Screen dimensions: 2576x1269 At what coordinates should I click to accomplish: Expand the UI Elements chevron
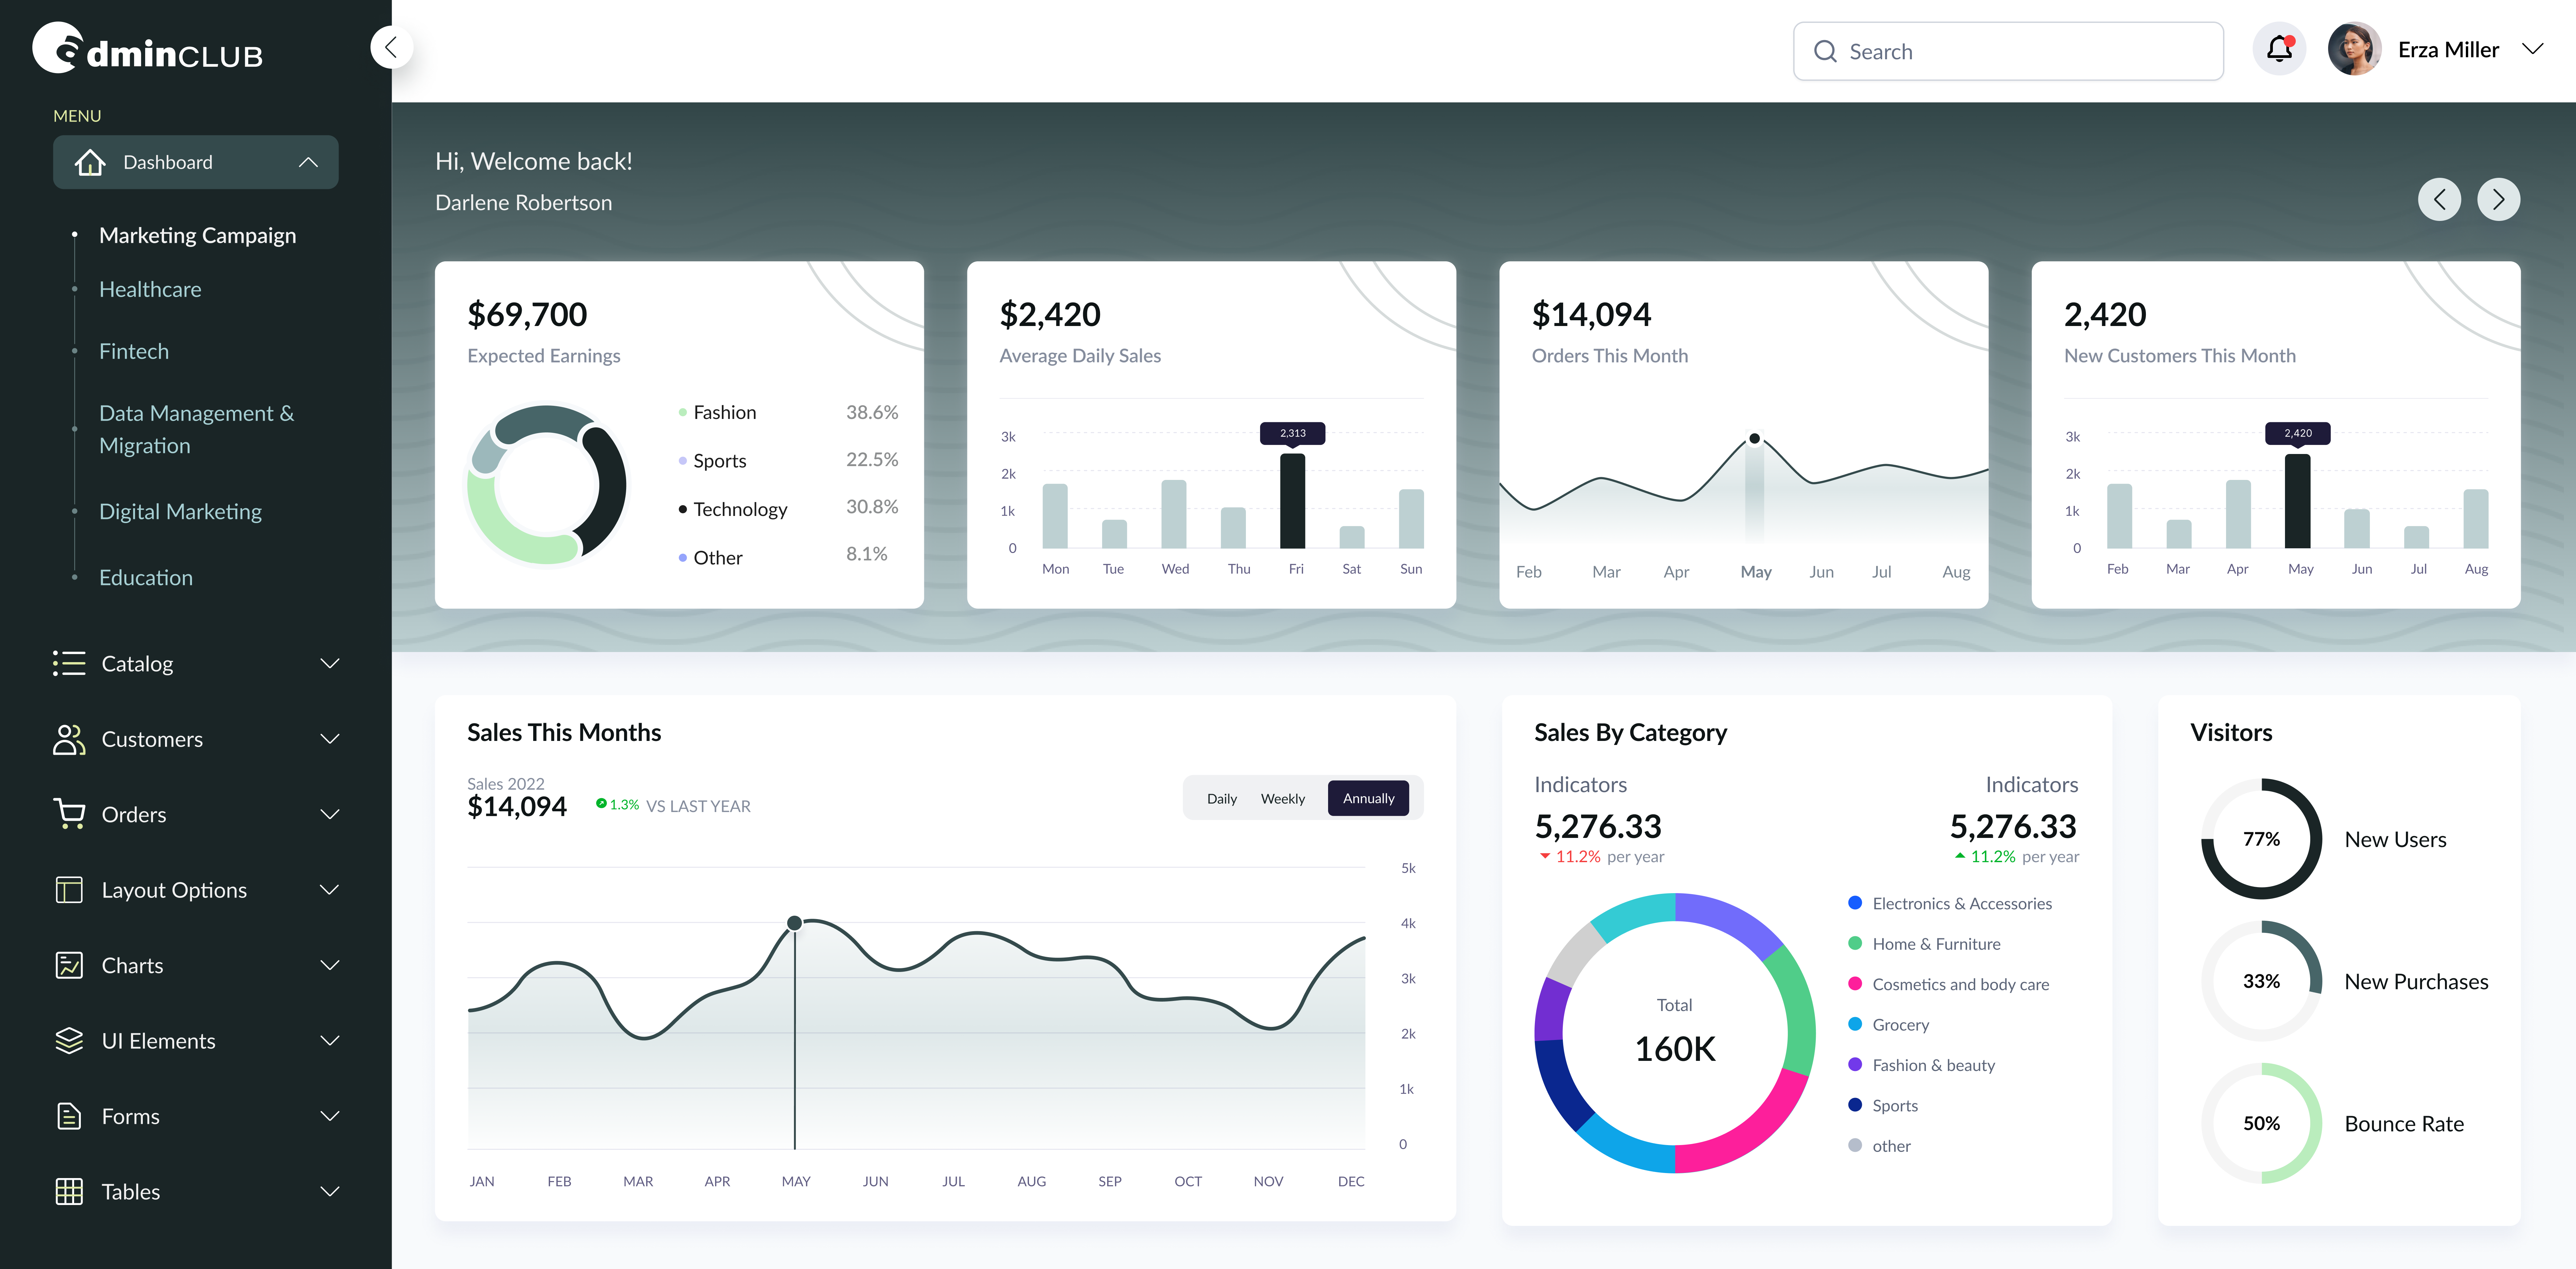[330, 1041]
